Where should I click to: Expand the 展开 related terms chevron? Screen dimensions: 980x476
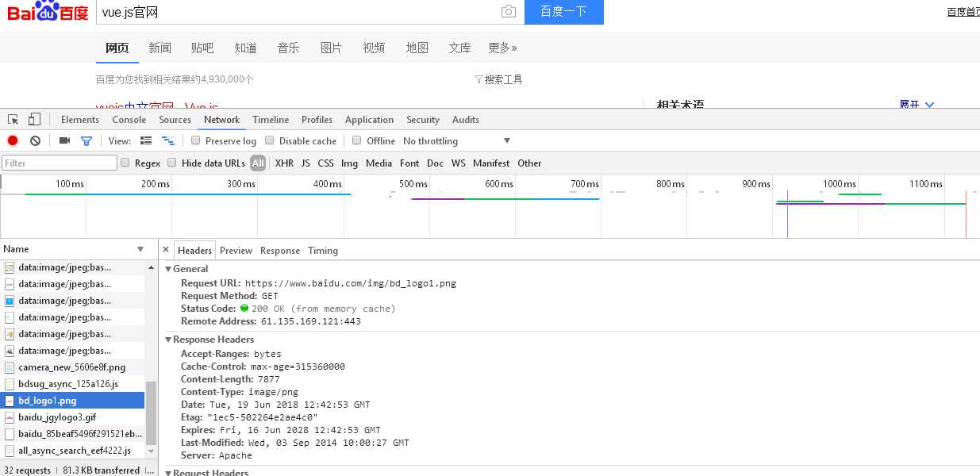click(x=930, y=105)
